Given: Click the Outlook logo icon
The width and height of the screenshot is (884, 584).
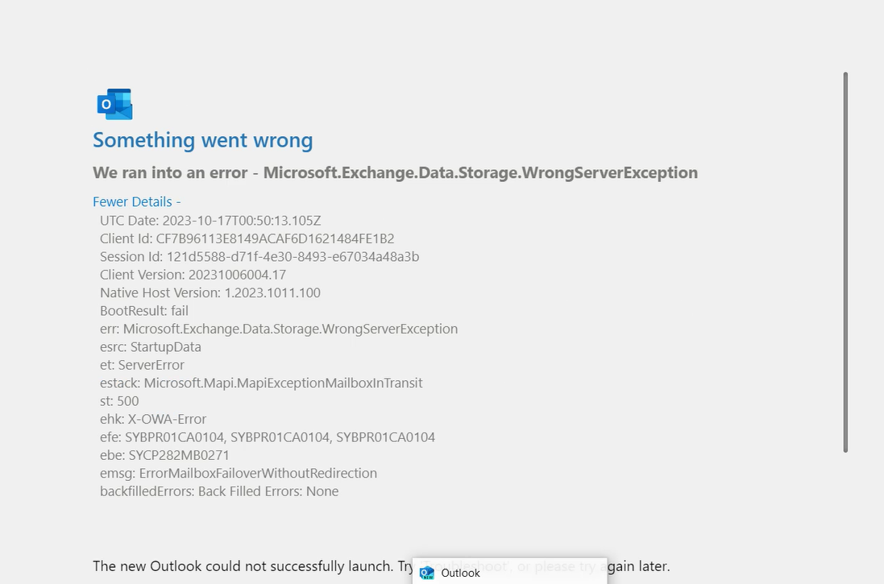Looking at the screenshot, I should click(114, 103).
